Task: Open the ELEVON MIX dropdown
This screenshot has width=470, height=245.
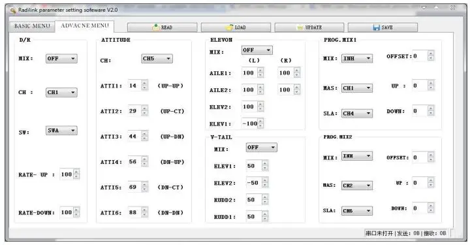Action: [x=257, y=50]
